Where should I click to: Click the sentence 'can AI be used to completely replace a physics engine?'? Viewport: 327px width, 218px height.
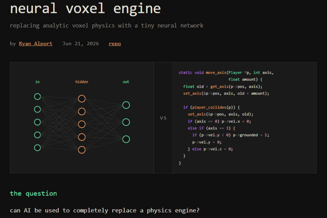click(105, 210)
